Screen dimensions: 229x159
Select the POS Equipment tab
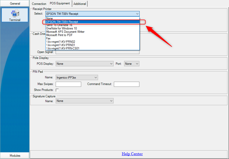point(60,3)
